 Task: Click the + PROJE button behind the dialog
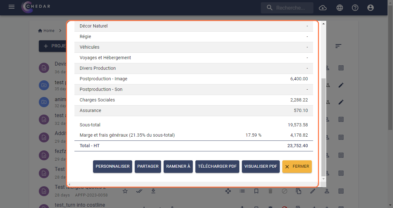53,46
